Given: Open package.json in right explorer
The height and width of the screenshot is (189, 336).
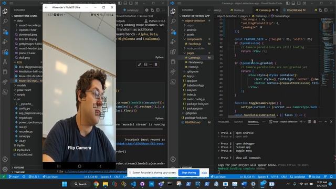Looking at the screenshot, I should coord(194,109).
